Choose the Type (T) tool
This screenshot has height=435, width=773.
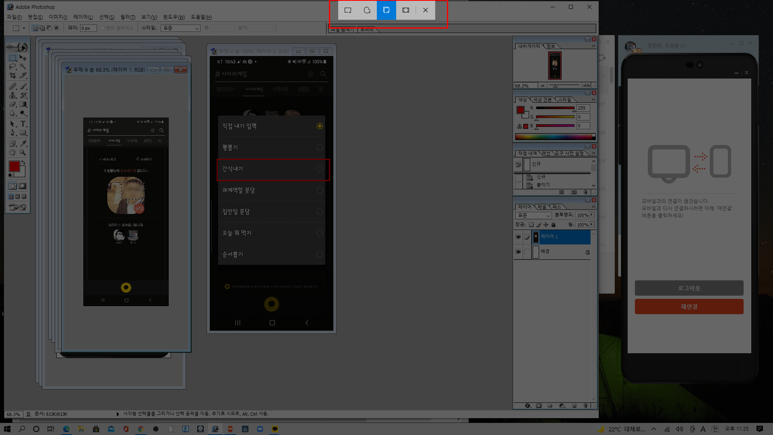(x=23, y=124)
